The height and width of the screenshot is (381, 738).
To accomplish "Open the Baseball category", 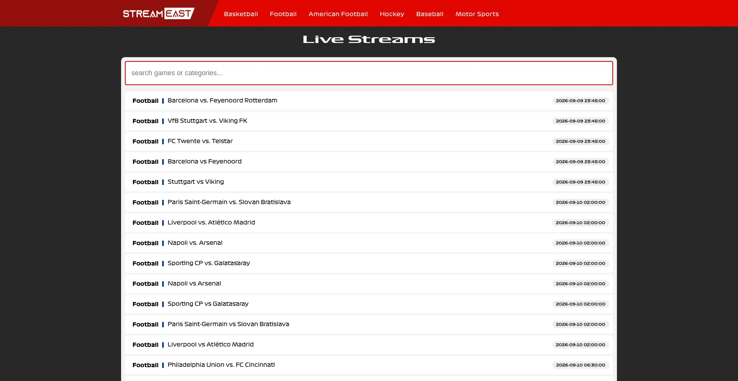I will [430, 14].
